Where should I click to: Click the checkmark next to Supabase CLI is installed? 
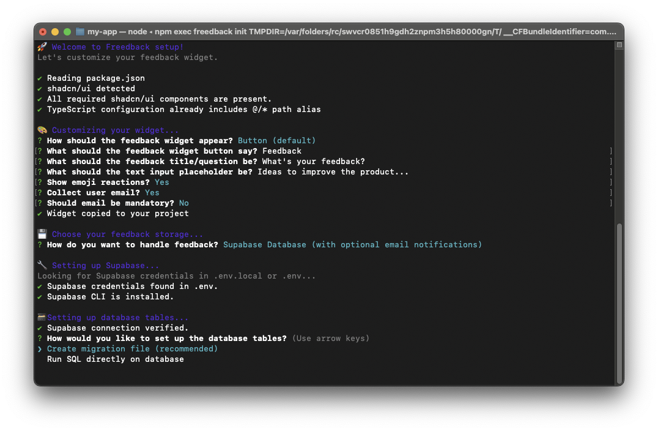[x=40, y=296]
